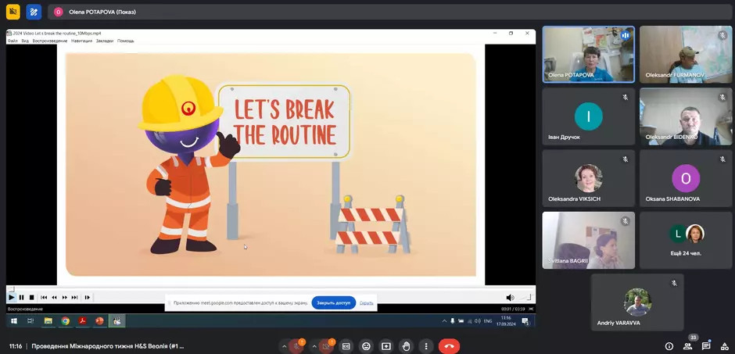Click the yellow camera-off icon at top left

(x=13, y=12)
